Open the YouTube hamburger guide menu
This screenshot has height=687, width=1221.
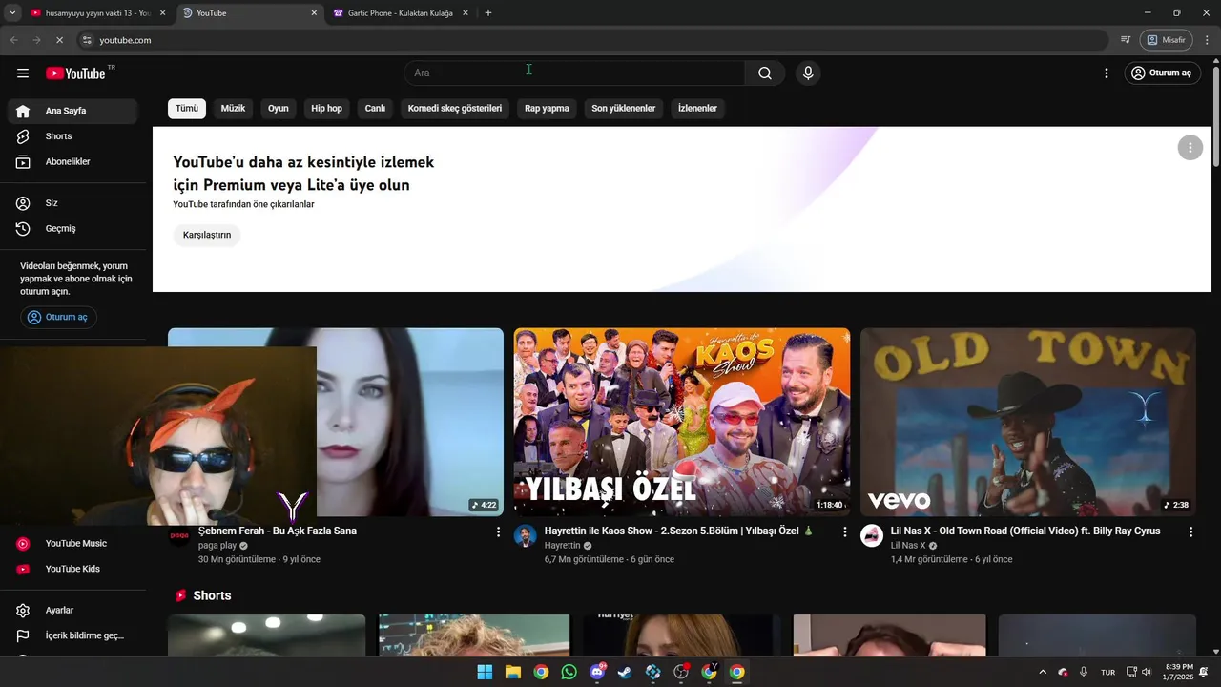pos(23,73)
